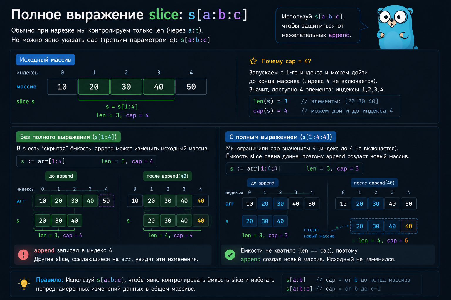Click the "создан новый массив" annotation

coord(319,233)
